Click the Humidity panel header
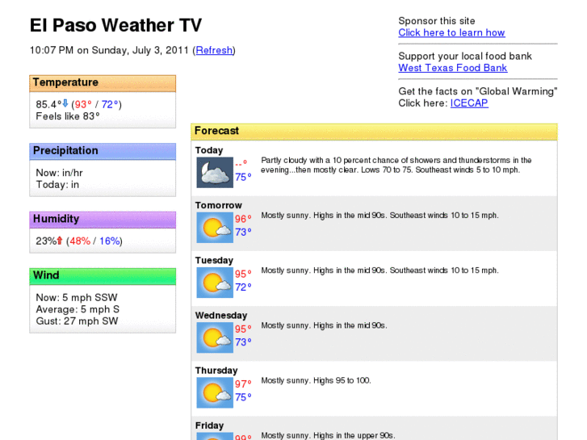The width and height of the screenshot is (587, 440). [103, 220]
